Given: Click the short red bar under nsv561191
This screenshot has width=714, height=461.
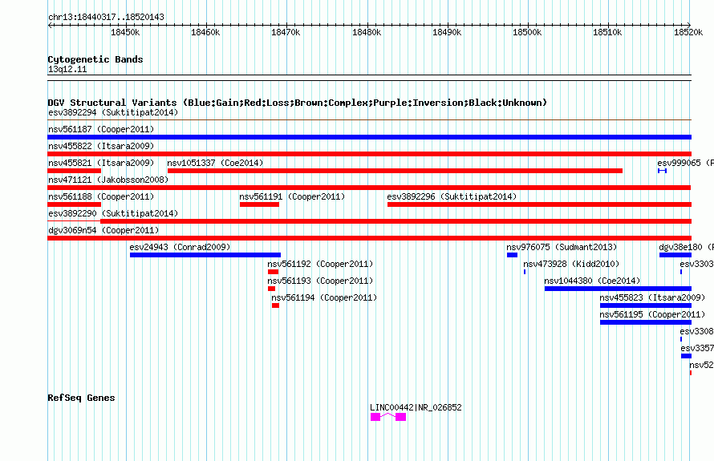Looking at the screenshot, I should tap(260, 204).
